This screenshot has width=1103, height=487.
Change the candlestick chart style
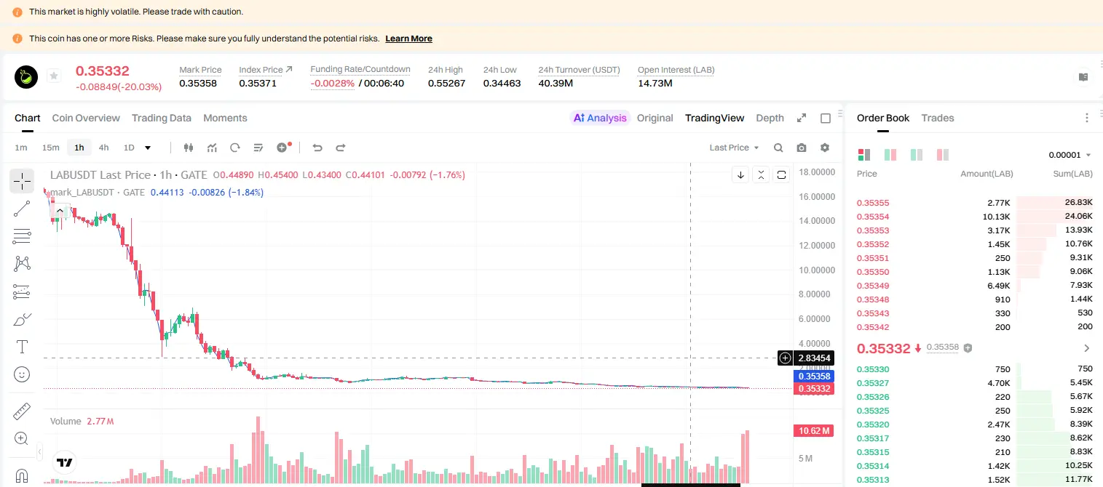(x=189, y=148)
